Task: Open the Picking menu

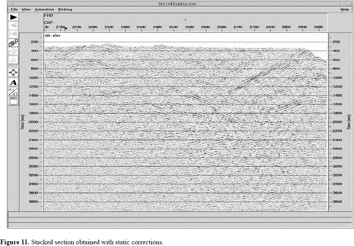Action: pos(65,9)
